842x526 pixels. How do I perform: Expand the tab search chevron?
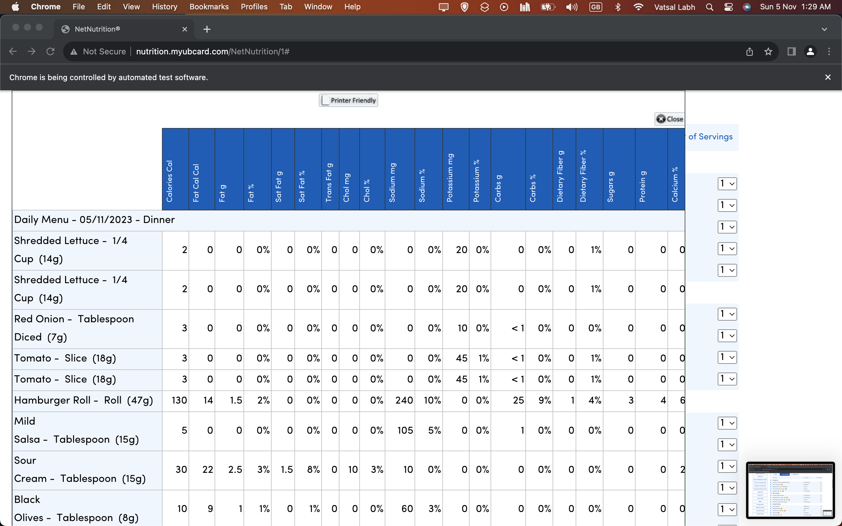[x=824, y=29]
